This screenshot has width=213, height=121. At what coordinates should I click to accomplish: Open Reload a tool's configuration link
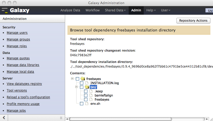pos(28,97)
